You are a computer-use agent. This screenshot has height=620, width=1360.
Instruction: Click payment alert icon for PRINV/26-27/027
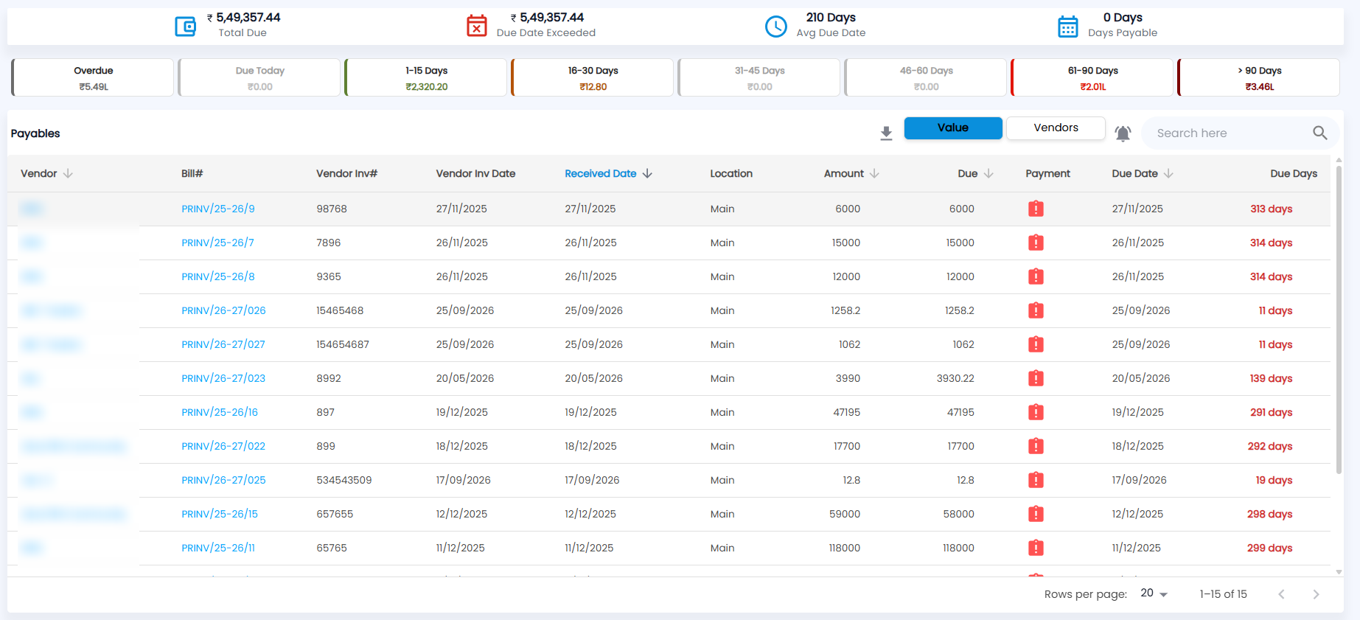point(1036,344)
